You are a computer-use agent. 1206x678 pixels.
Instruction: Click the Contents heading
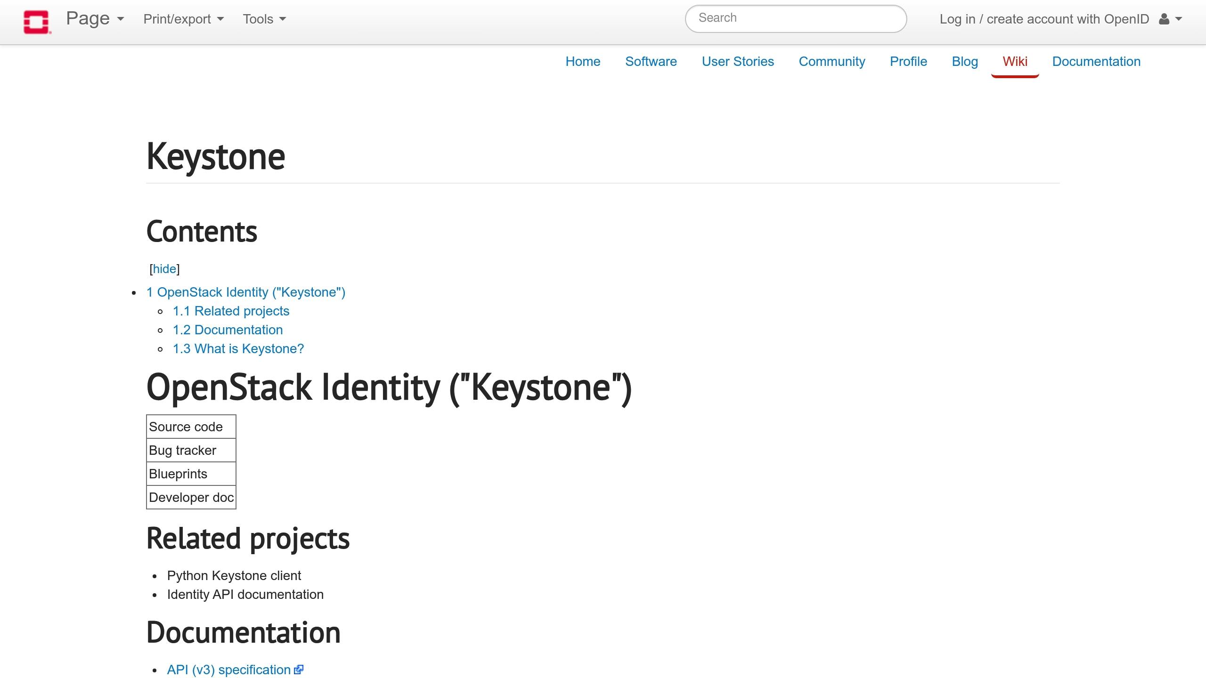[x=202, y=232]
